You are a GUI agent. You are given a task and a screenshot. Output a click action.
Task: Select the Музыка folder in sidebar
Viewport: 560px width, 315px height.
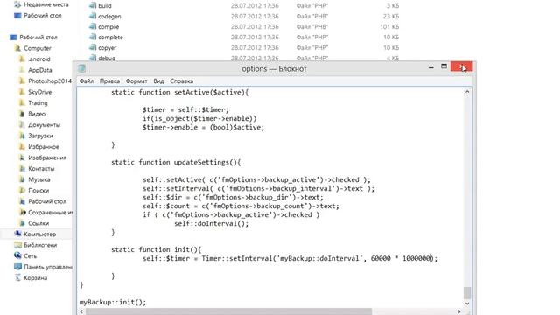38,179
